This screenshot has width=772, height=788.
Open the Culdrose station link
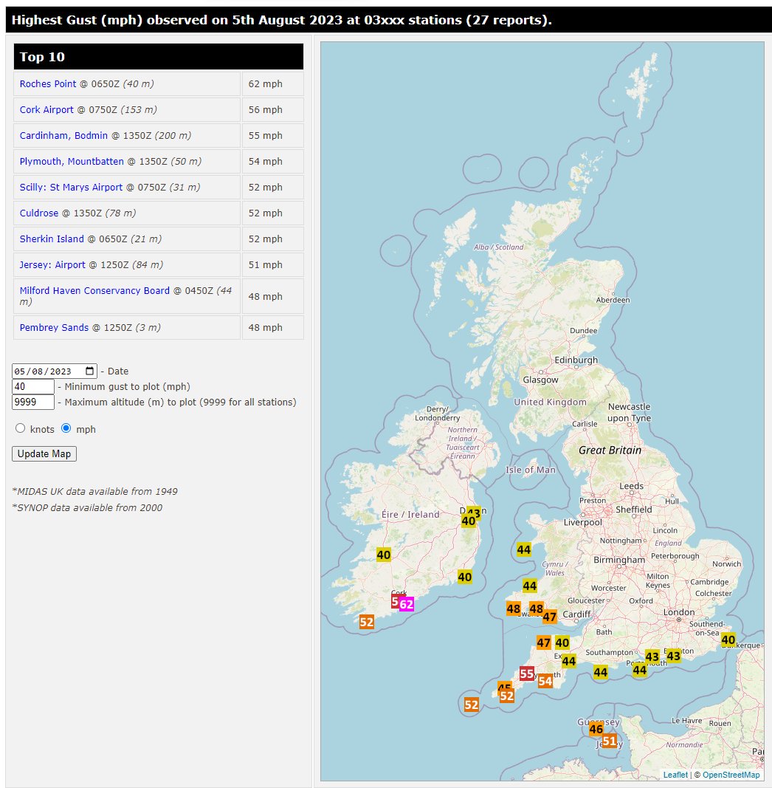coord(38,213)
